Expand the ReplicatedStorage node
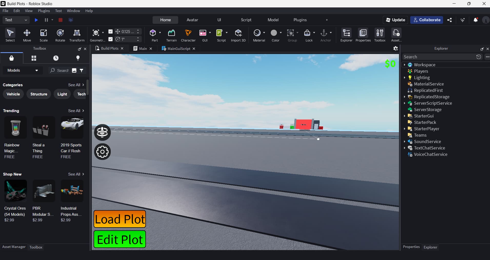This screenshot has width=490, height=260. pos(405,97)
